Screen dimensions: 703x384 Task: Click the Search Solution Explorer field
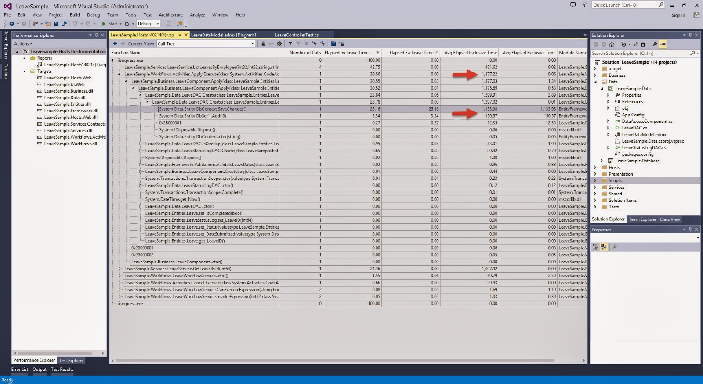(645, 53)
